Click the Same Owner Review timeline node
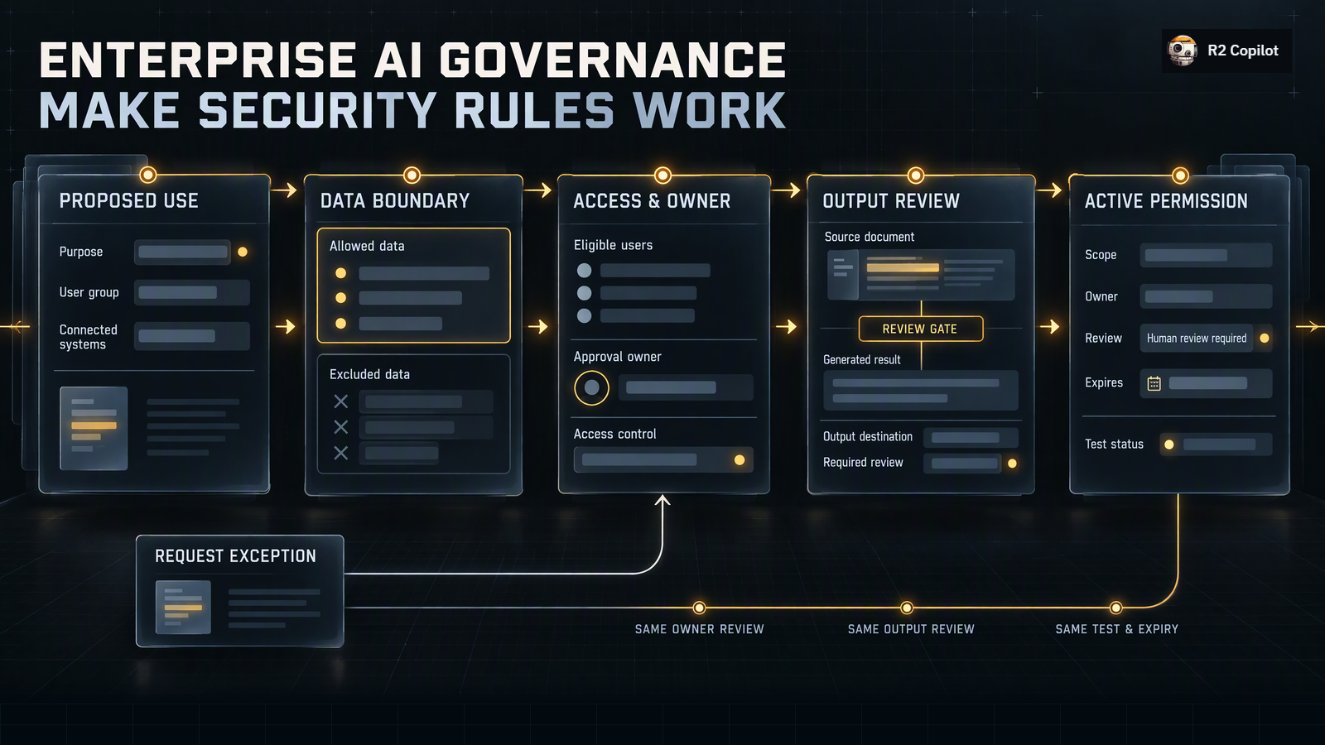Screen dimensions: 1325x745 [x=699, y=608]
